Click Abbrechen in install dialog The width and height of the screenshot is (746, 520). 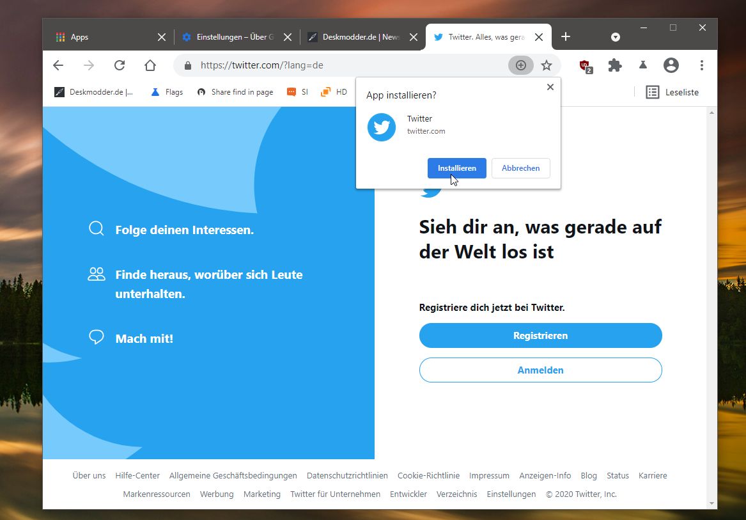[520, 168]
